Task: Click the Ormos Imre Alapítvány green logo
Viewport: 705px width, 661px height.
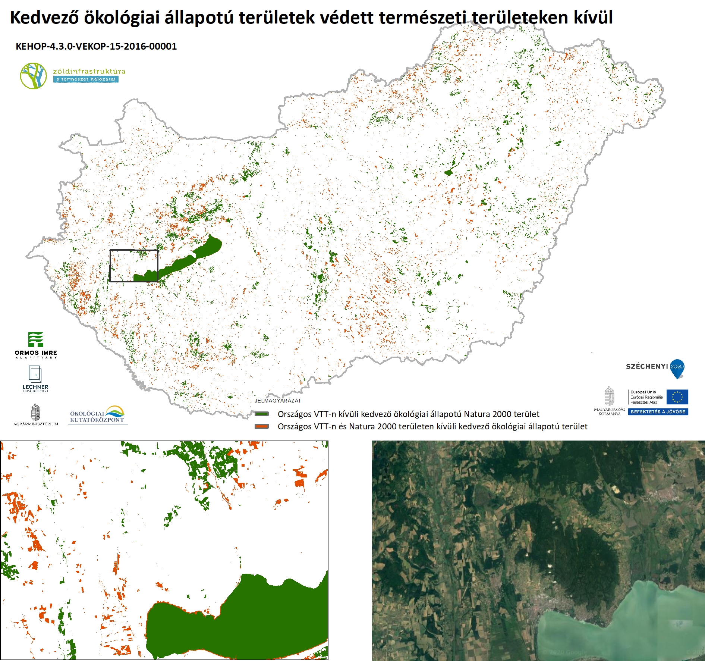Action: [x=36, y=339]
